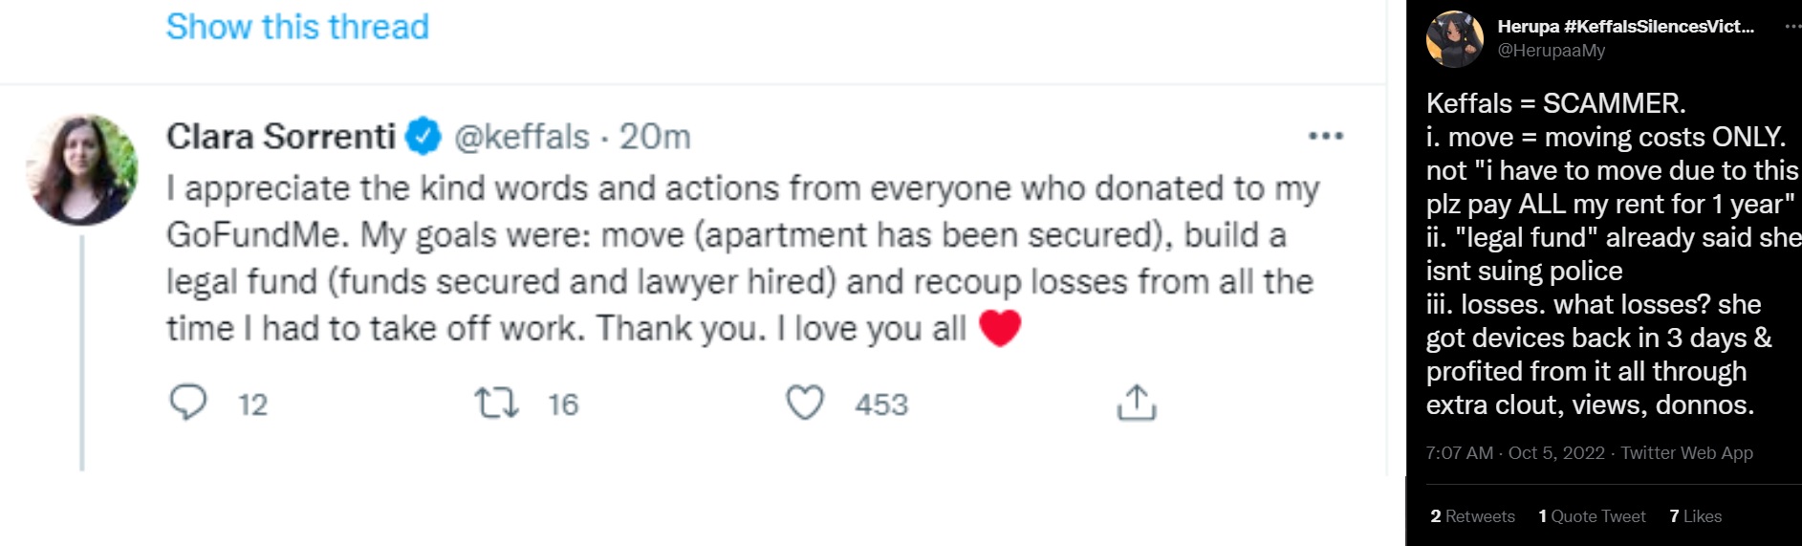Click the Herupa display name

coord(1625,27)
